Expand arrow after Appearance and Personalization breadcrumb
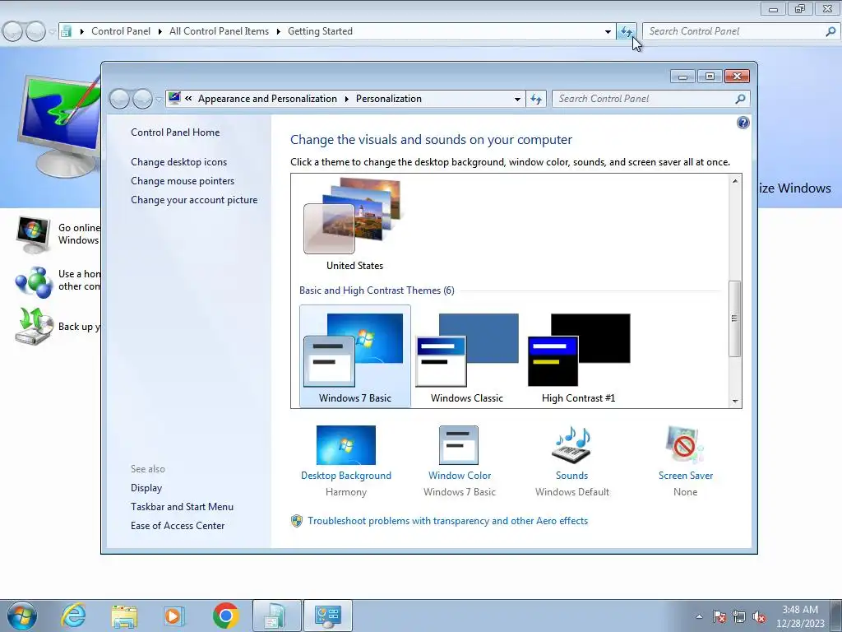Screen dimensions: 842x632 click(346, 99)
